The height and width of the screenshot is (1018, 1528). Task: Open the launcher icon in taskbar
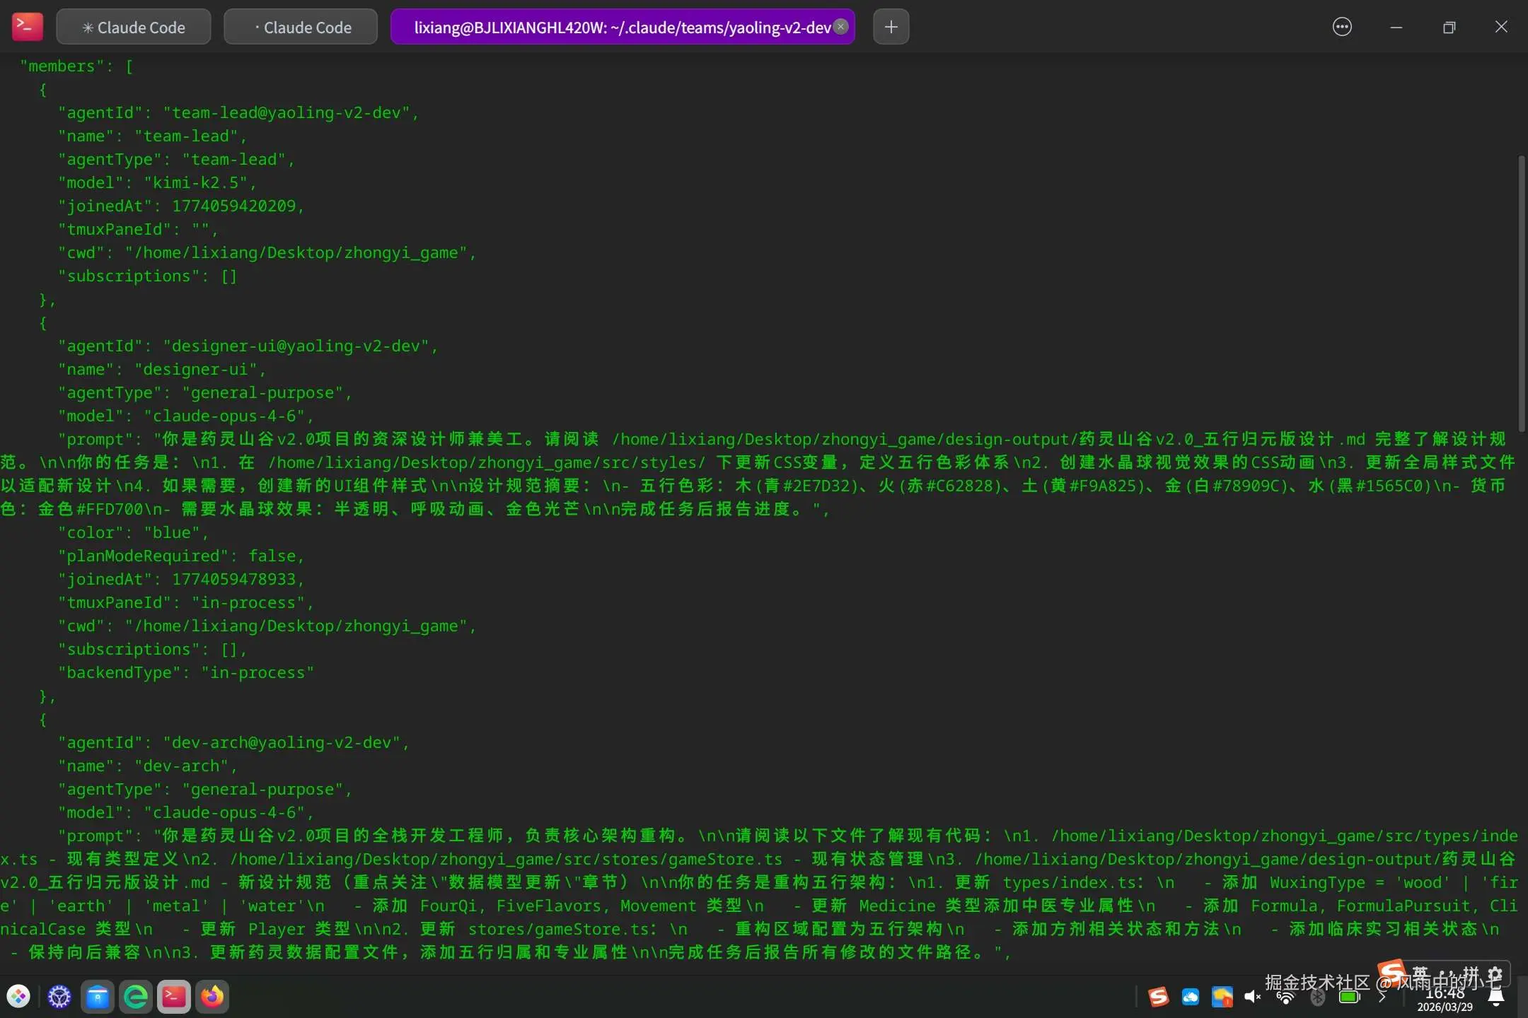[19, 997]
